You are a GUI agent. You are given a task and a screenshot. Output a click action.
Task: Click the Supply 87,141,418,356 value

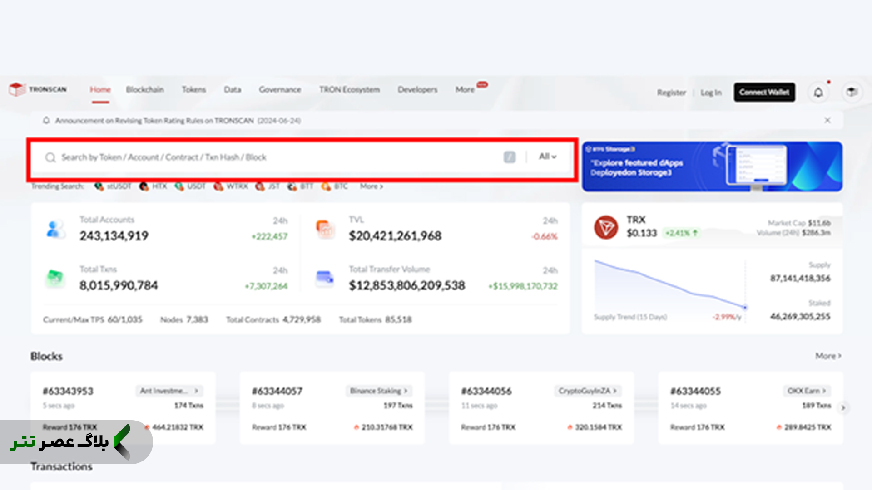click(800, 278)
